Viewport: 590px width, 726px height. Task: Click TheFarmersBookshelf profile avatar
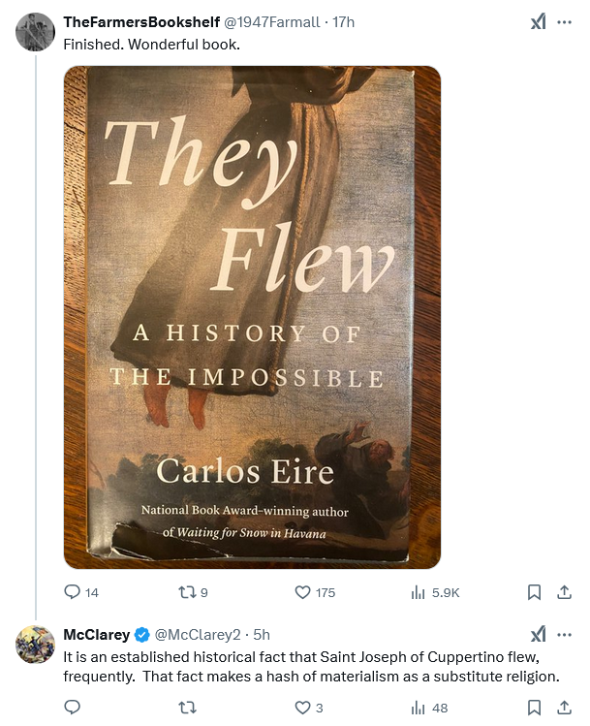point(36,32)
